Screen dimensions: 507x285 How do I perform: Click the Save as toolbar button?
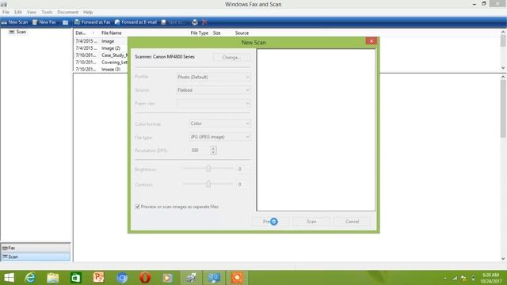coord(173,22)
